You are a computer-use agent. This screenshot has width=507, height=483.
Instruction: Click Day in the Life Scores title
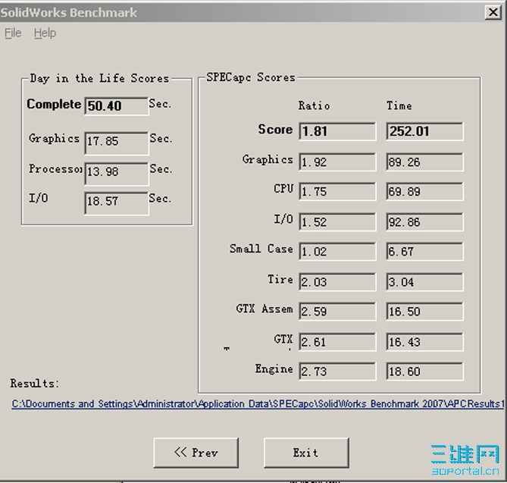tap(99, 78)
